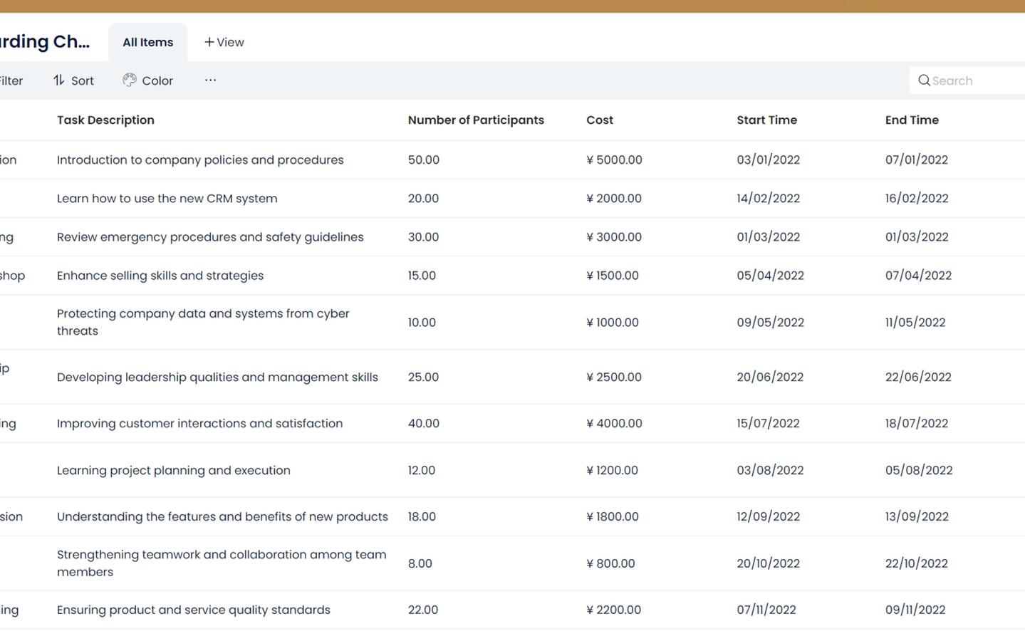Click end time 22/10/2022
Image resolution: width=1025 pixels, height=641 pixels.
pyautogui.click(x=917, y=563)
